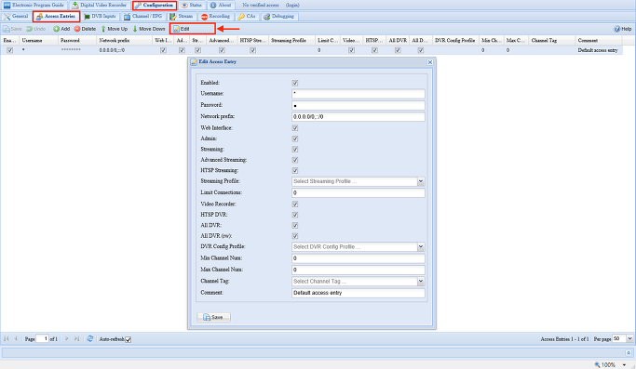Screen dimensions: 636x369
Task: Toggle Web Interface checkbox in grid row
Action: click(163, 50)
